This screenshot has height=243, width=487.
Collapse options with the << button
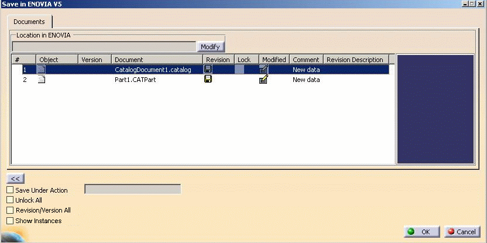pos(15,179)
